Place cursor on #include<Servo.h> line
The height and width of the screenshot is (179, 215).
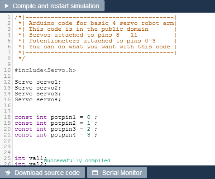pyautogui.click(x=45, y=70)
